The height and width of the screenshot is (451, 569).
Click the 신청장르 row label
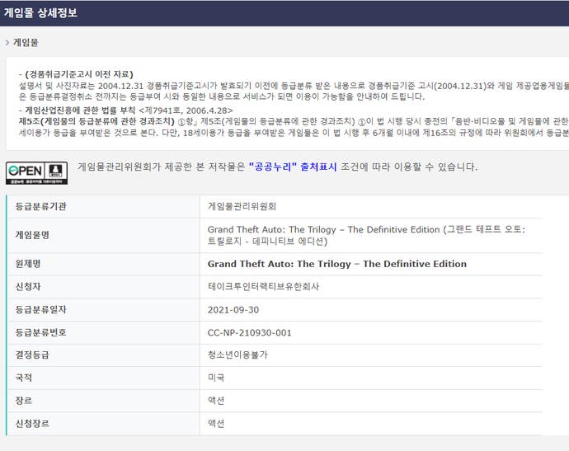pyautogui.click(x=32, y=424)
